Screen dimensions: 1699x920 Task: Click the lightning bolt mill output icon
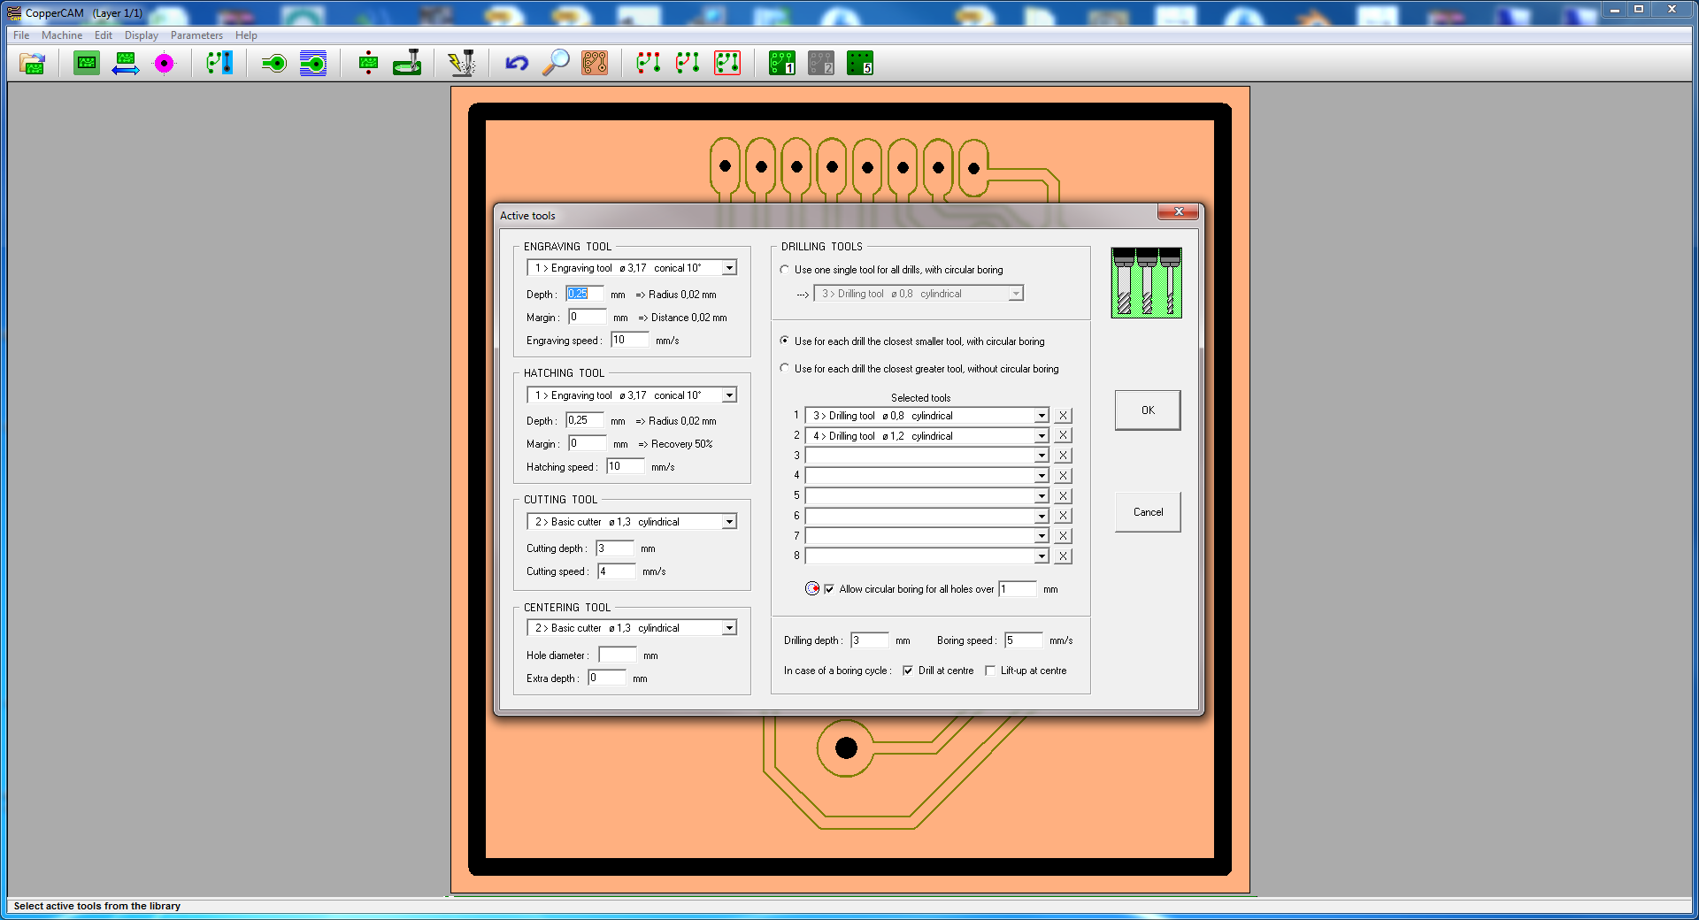point(462,64)
